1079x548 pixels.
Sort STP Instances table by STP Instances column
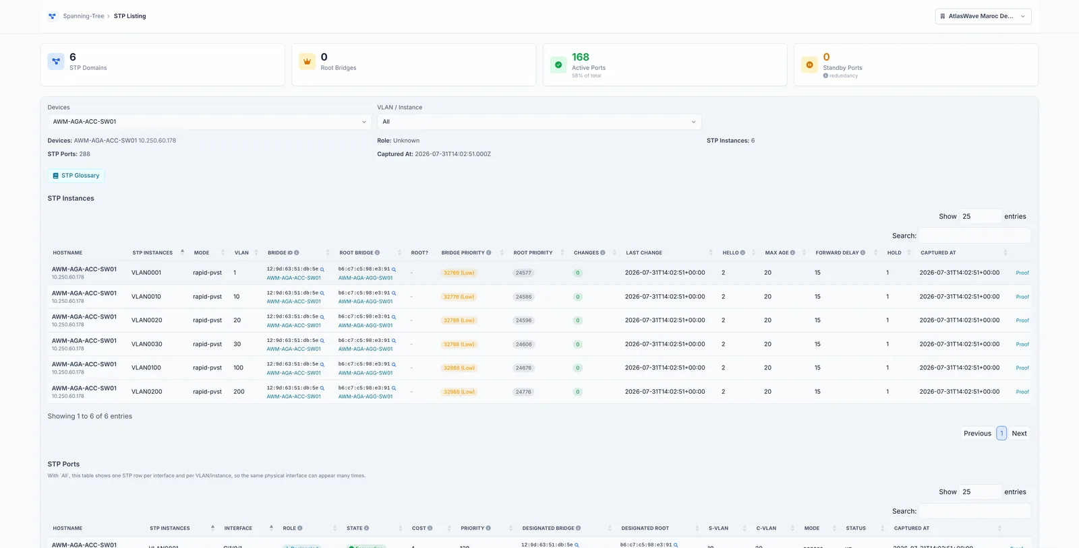tap(158, 253)
